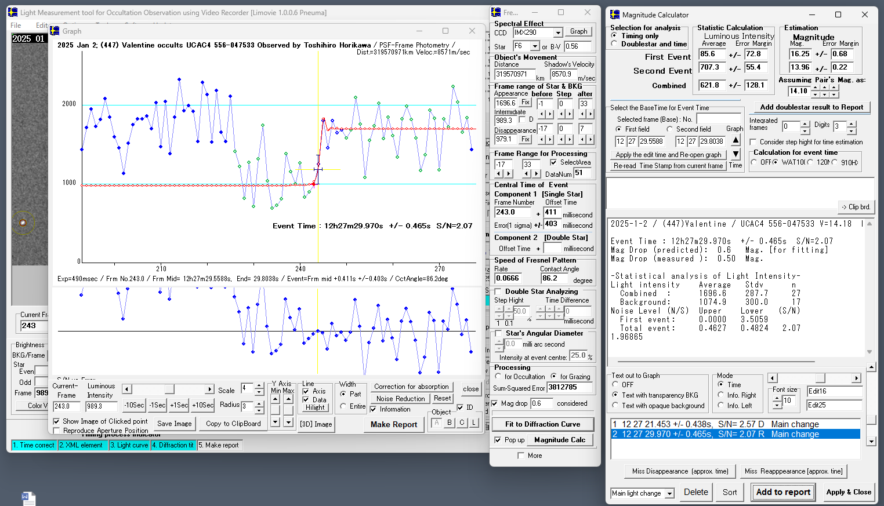This screenshot has width=884, height=506.
Task: Open the CCD IMX290 dropdown
Action: coord(557,33)
